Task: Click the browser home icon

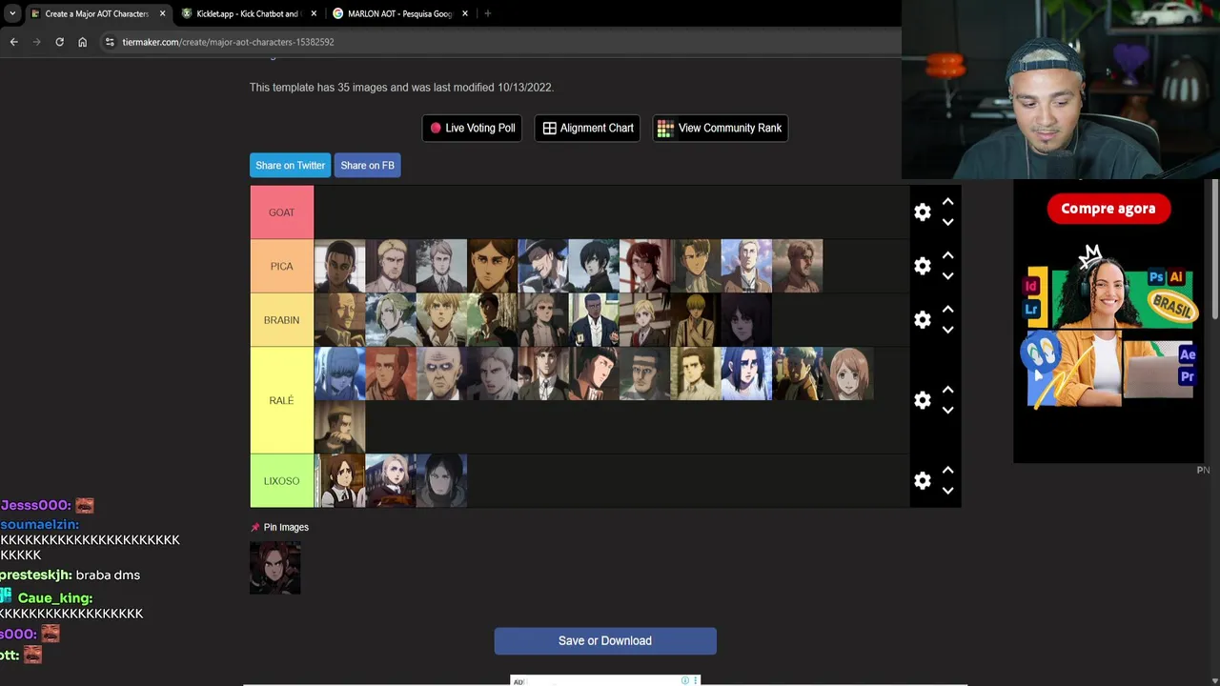Action: pyautogui.click(x=82, y=42)
